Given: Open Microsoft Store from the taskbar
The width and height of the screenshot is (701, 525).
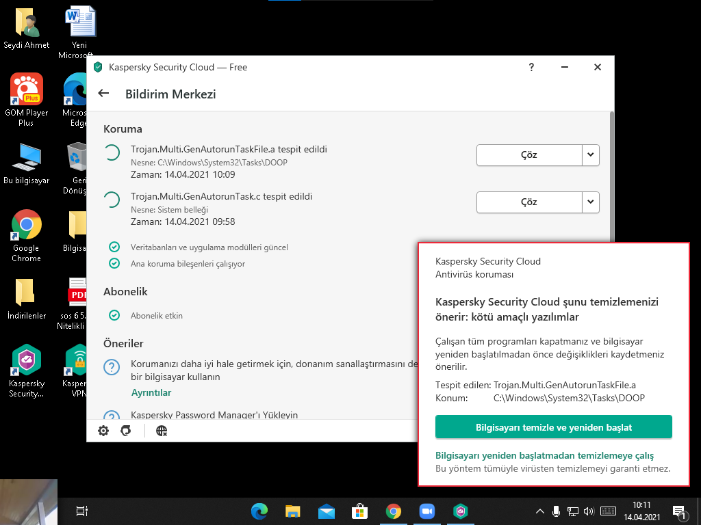Looking at the screenshot, I should click(x=360, y=511).
